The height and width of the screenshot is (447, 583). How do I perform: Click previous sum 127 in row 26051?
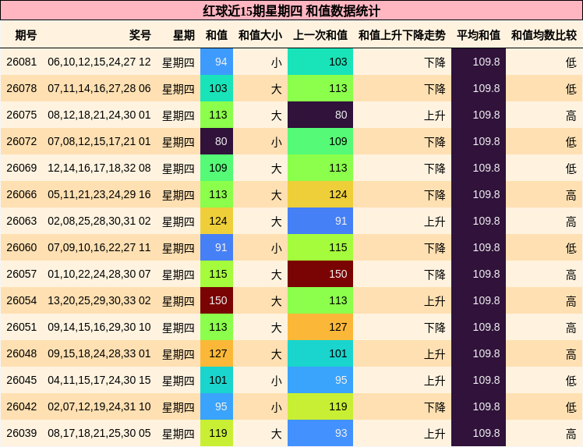pos(320,327)
